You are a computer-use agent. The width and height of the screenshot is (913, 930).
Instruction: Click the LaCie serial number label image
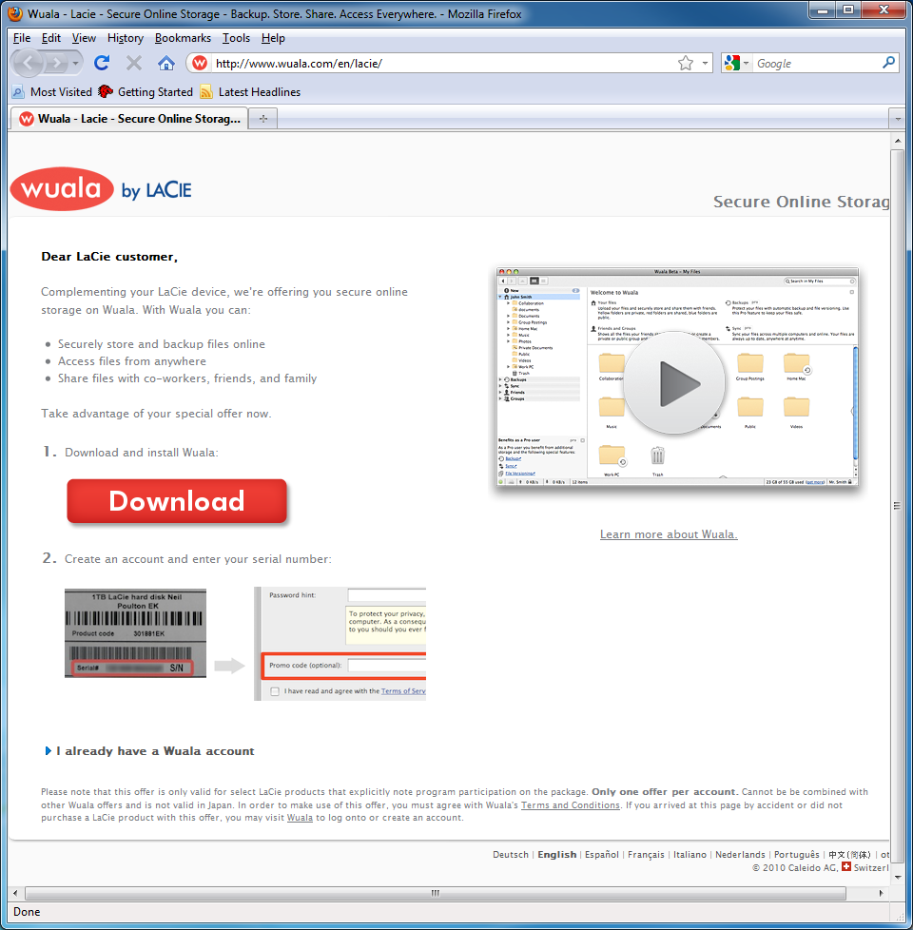tap(135, 633)
